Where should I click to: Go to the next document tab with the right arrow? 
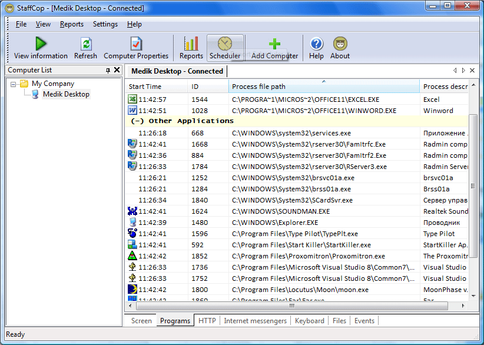click(463, 71)
